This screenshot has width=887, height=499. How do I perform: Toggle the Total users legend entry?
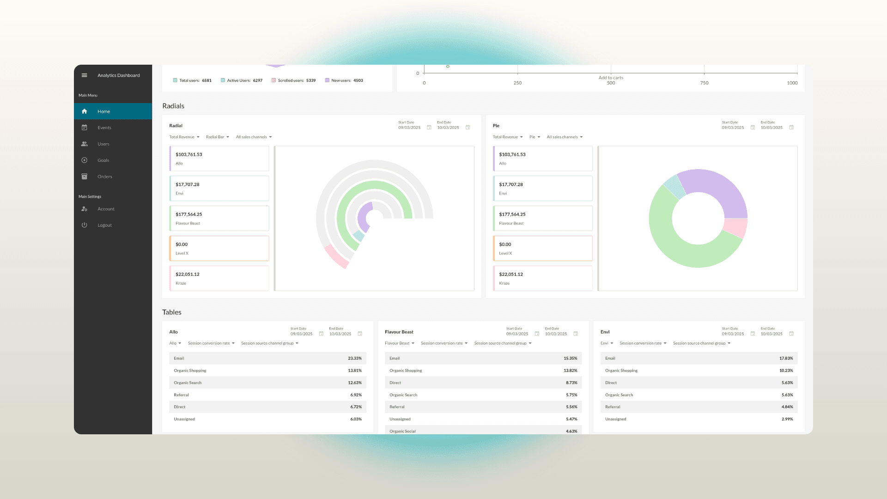[192, 80]
